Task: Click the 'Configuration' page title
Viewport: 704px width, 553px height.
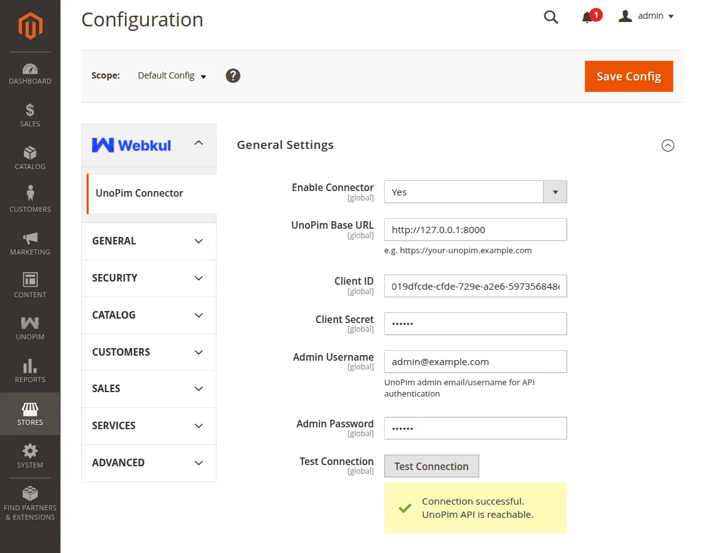Action: tap(142, 19)
